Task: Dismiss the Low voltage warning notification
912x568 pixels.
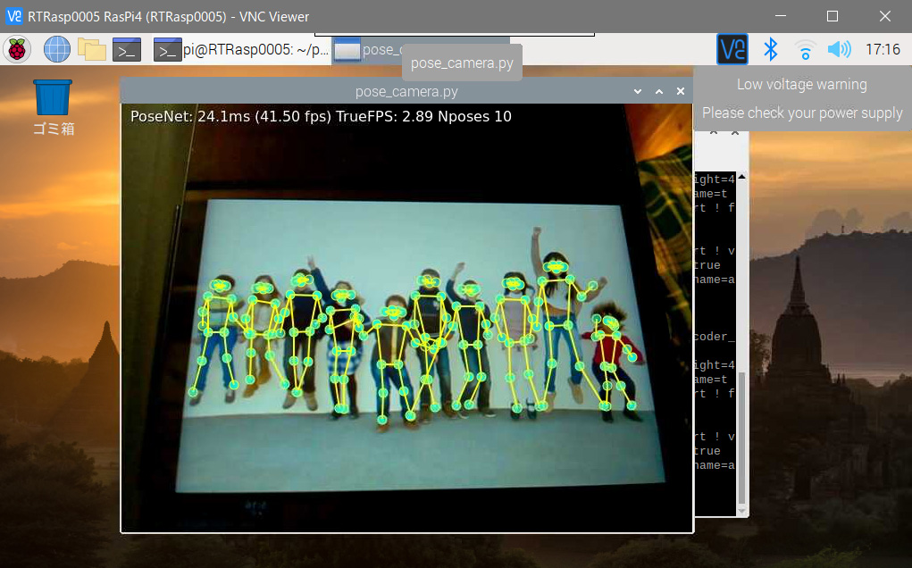Action: tap(801, 98)
